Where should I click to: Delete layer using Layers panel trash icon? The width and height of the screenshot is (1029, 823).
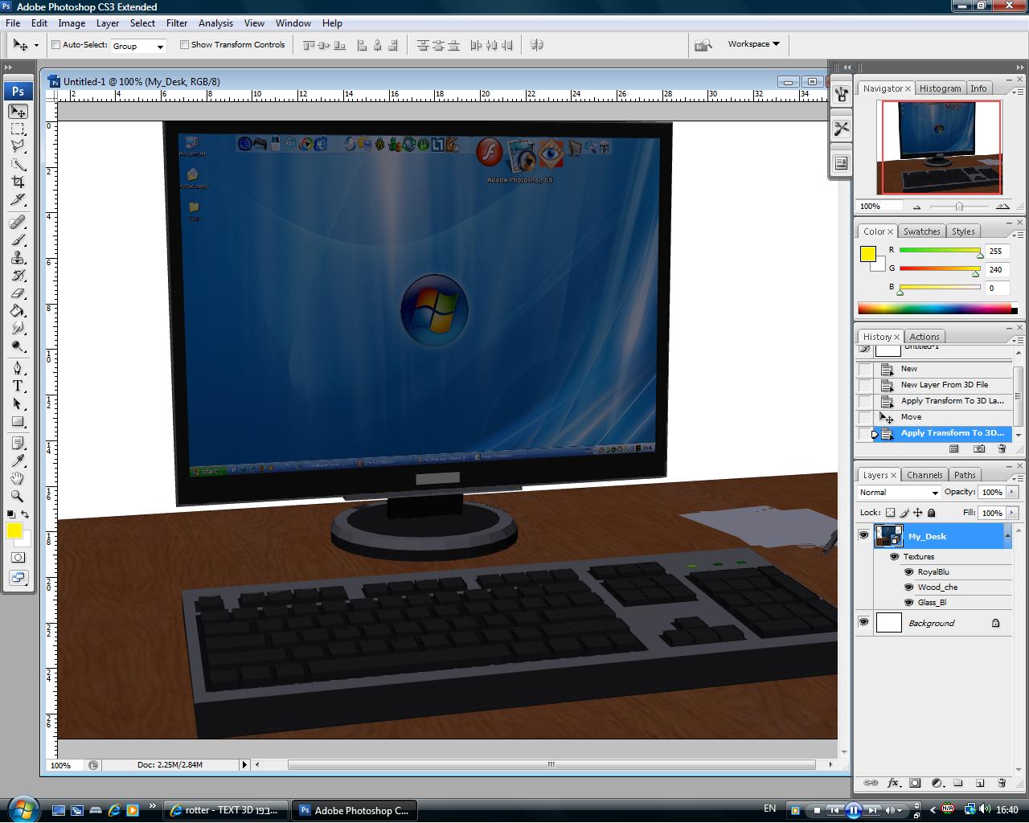tap(1002, 783)
